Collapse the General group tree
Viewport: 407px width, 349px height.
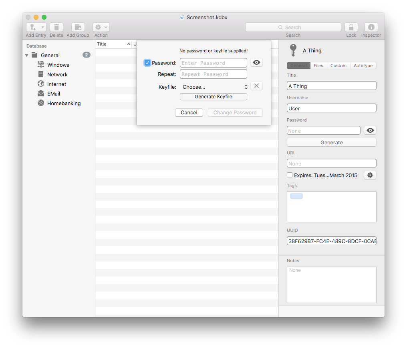[x=27, y=55]
